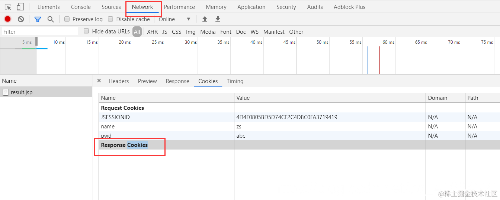Click the Value column header

click(330, 98)
